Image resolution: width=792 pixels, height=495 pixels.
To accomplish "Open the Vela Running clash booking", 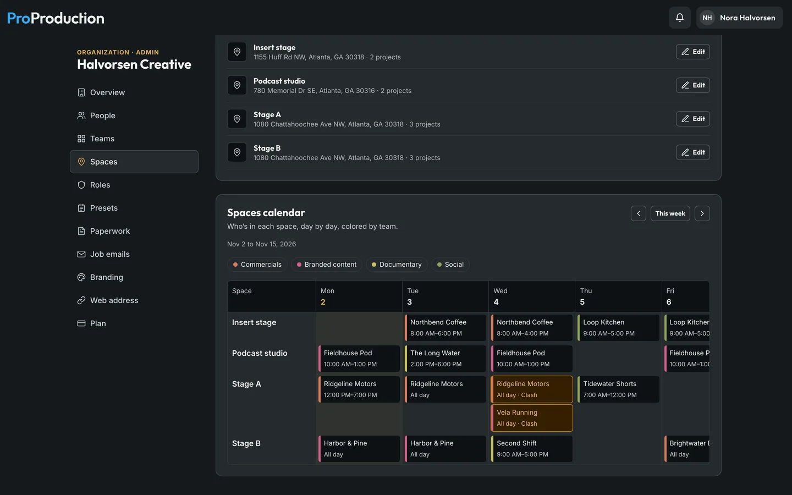I will pyautogui.click(x=532, y=418).
